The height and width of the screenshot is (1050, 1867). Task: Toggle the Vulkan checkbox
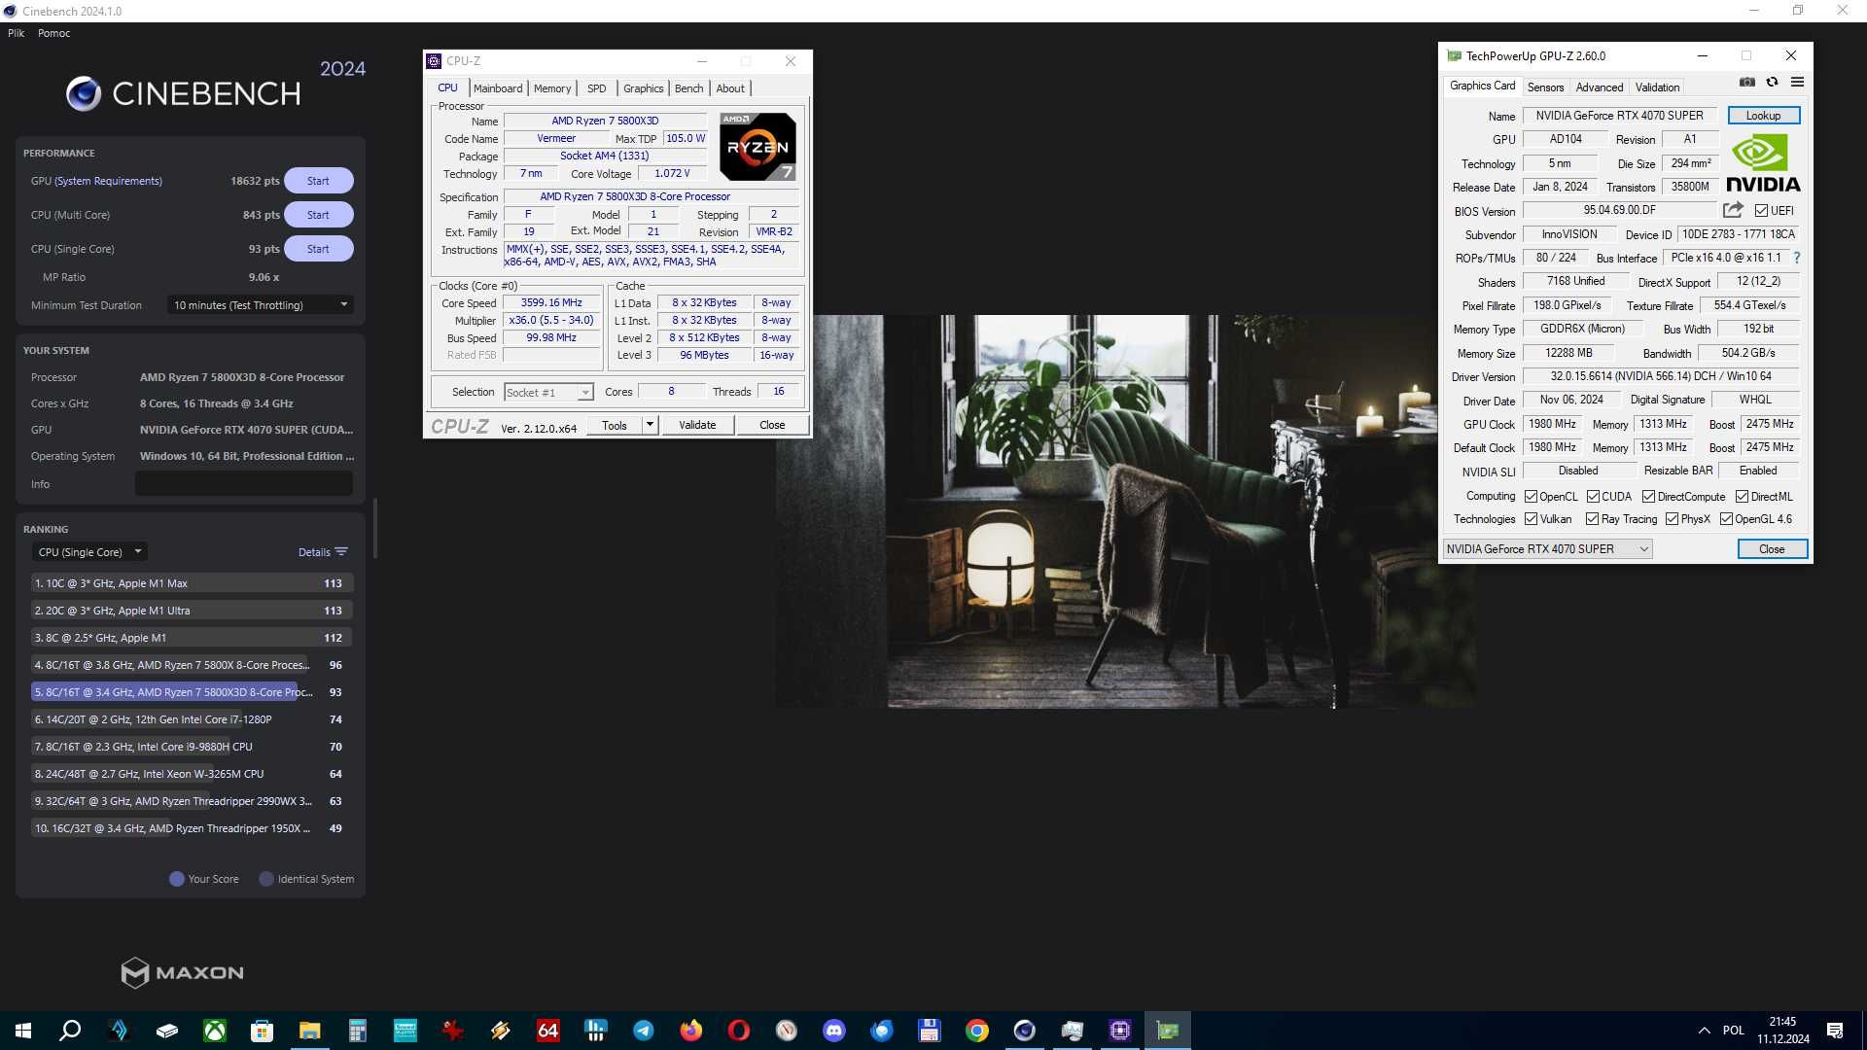pyautogui.click(x=1531, y=519)
